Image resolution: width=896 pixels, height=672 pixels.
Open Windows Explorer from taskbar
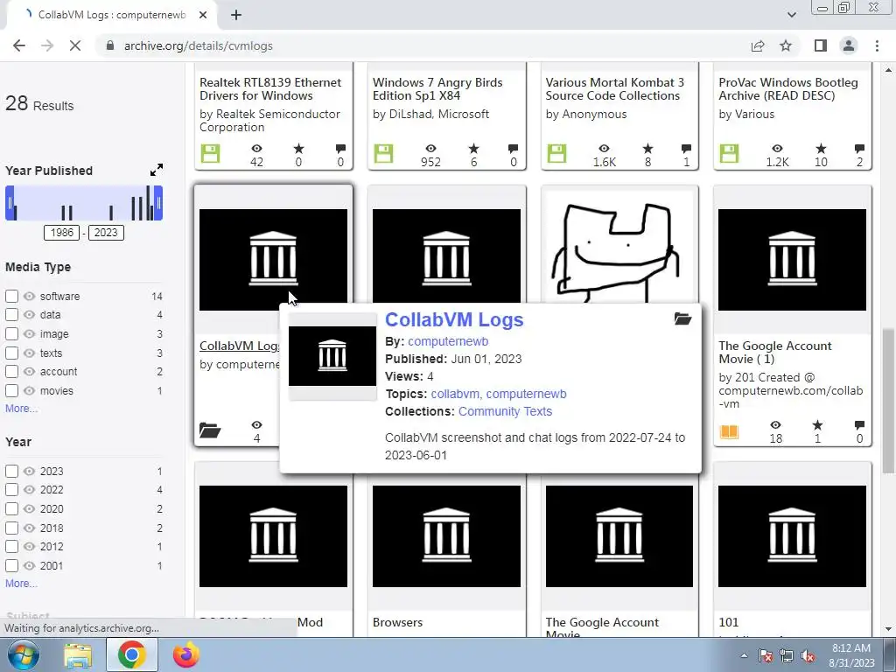pos(78,655)
